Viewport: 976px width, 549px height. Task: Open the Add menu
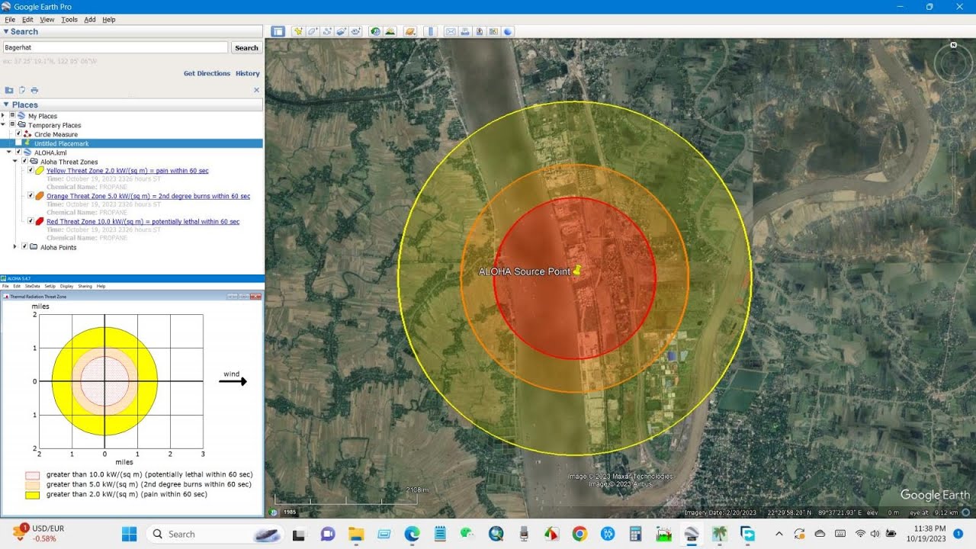click(x=90, y=19)
